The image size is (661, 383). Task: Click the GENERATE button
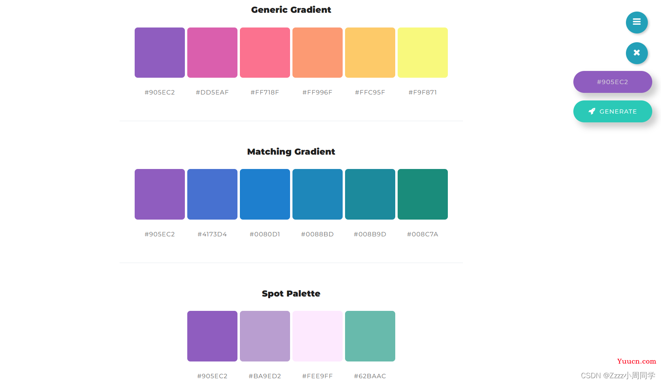pyautogui.click(x=612, y=111)
